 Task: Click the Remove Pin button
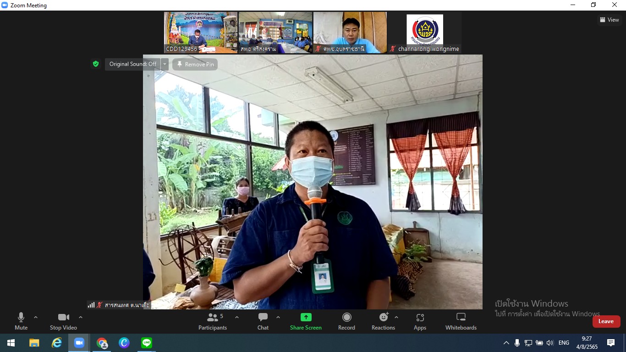[195, 64]
